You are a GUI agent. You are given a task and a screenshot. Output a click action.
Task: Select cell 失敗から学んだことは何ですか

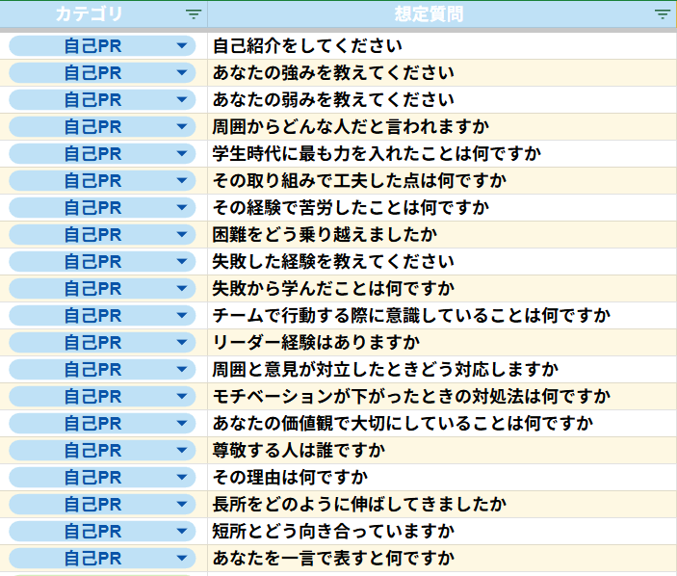tap(442, 288)
